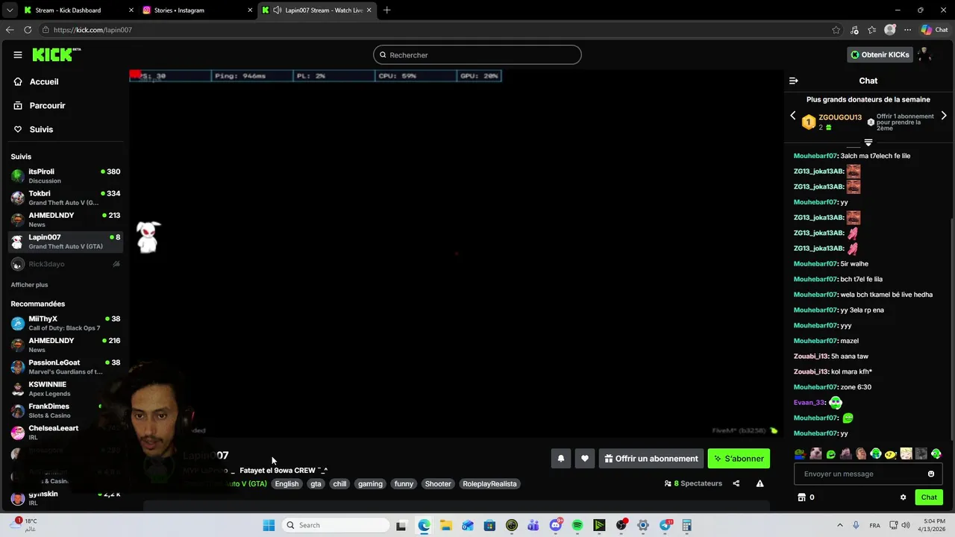Share the stream via share icon
The image size is (955, 537).
[736, 483]
